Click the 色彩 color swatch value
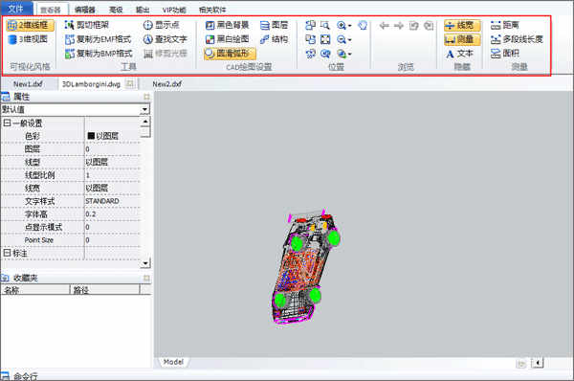Image resolution: width=574 pixels, height=381 pixels. pos(91,136)
